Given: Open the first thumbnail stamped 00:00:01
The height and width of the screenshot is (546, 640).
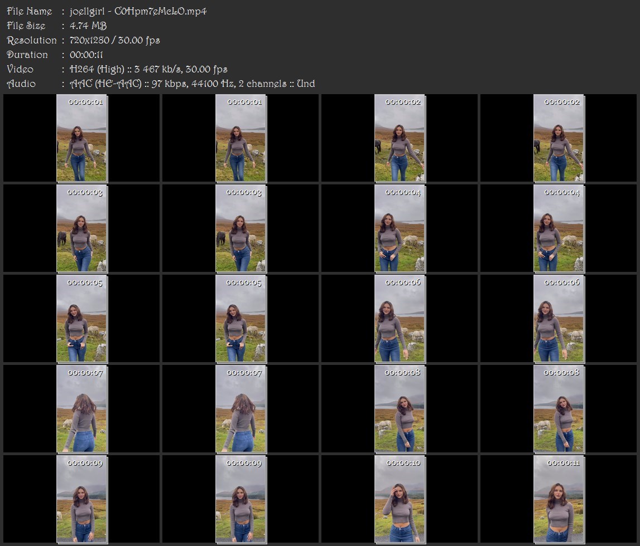Looking at the screenshot, I should [x=81, y=138].
